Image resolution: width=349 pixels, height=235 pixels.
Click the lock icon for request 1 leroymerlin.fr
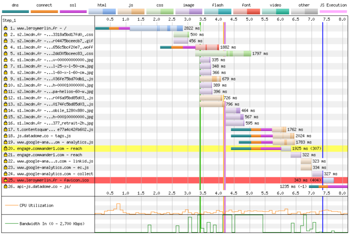[x=5, y=28]
